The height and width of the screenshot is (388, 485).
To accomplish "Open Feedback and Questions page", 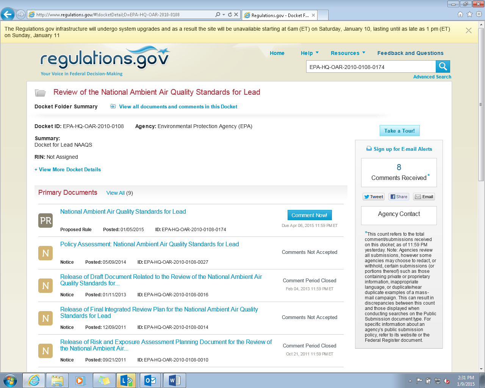I will coord(410,53).
